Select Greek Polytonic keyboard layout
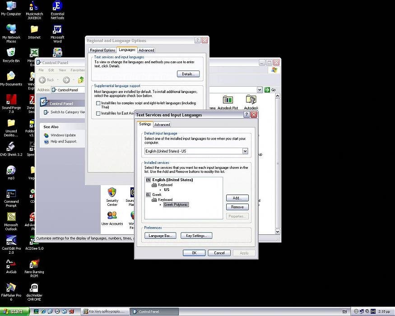The width and height of the screenshot is (395, 316). coord(176,204)
